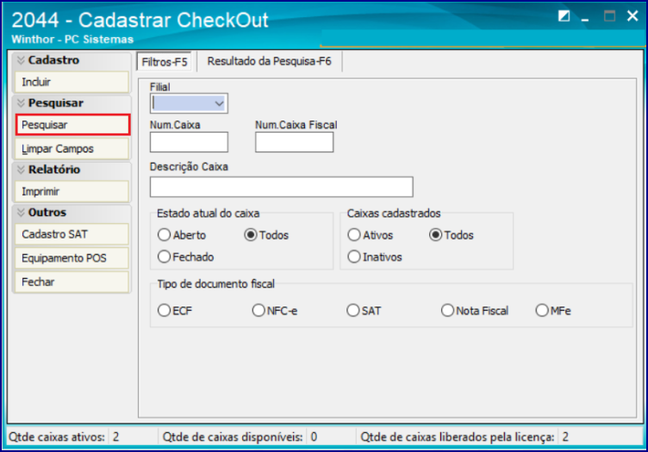Open Equipamento POS
The width and height of the screenshot is (648, 452).
click(x=72, y=258)
